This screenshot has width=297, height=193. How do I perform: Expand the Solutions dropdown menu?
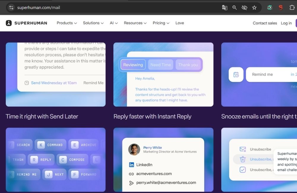[x=93, y=23]
